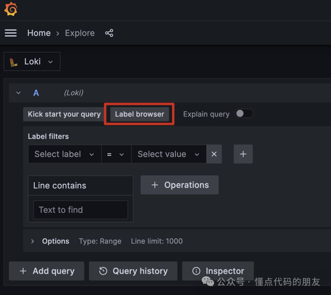Click the Operations button
The width and height of the screenshot is (331, 295).
point(179,185)
